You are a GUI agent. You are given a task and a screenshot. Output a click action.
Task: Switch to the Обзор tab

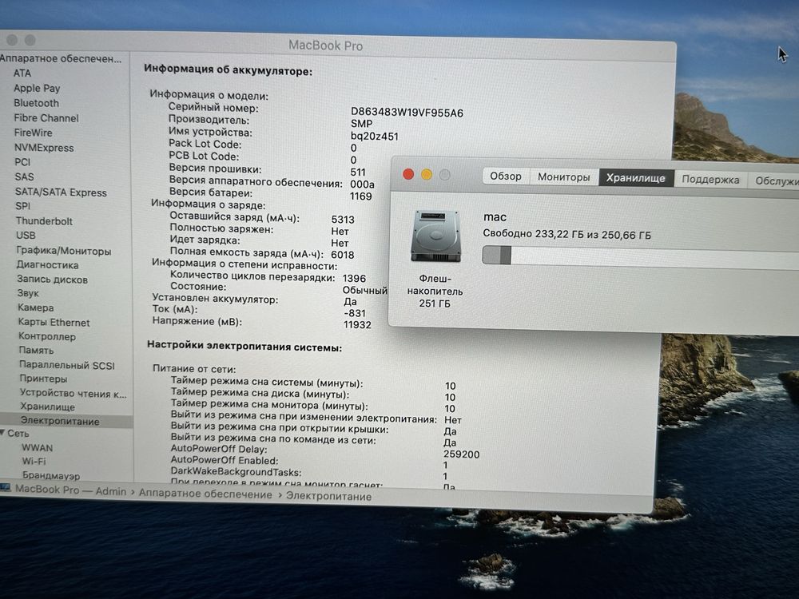(506, 177)
